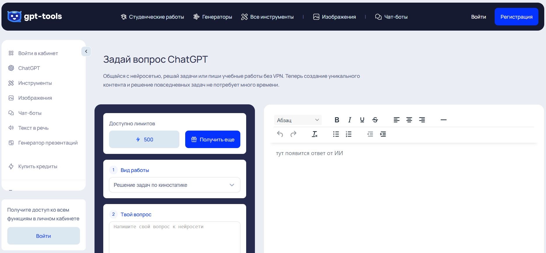
Task: Clear text formatting in editor
Action: pyautogui.click(x=314, y=134)
